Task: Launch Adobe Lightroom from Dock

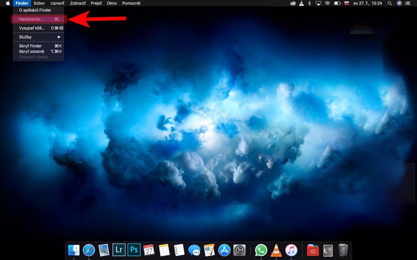Action: tap(119, 250)
